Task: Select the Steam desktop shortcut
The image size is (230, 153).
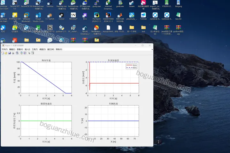Action: [x=132, y=4]
